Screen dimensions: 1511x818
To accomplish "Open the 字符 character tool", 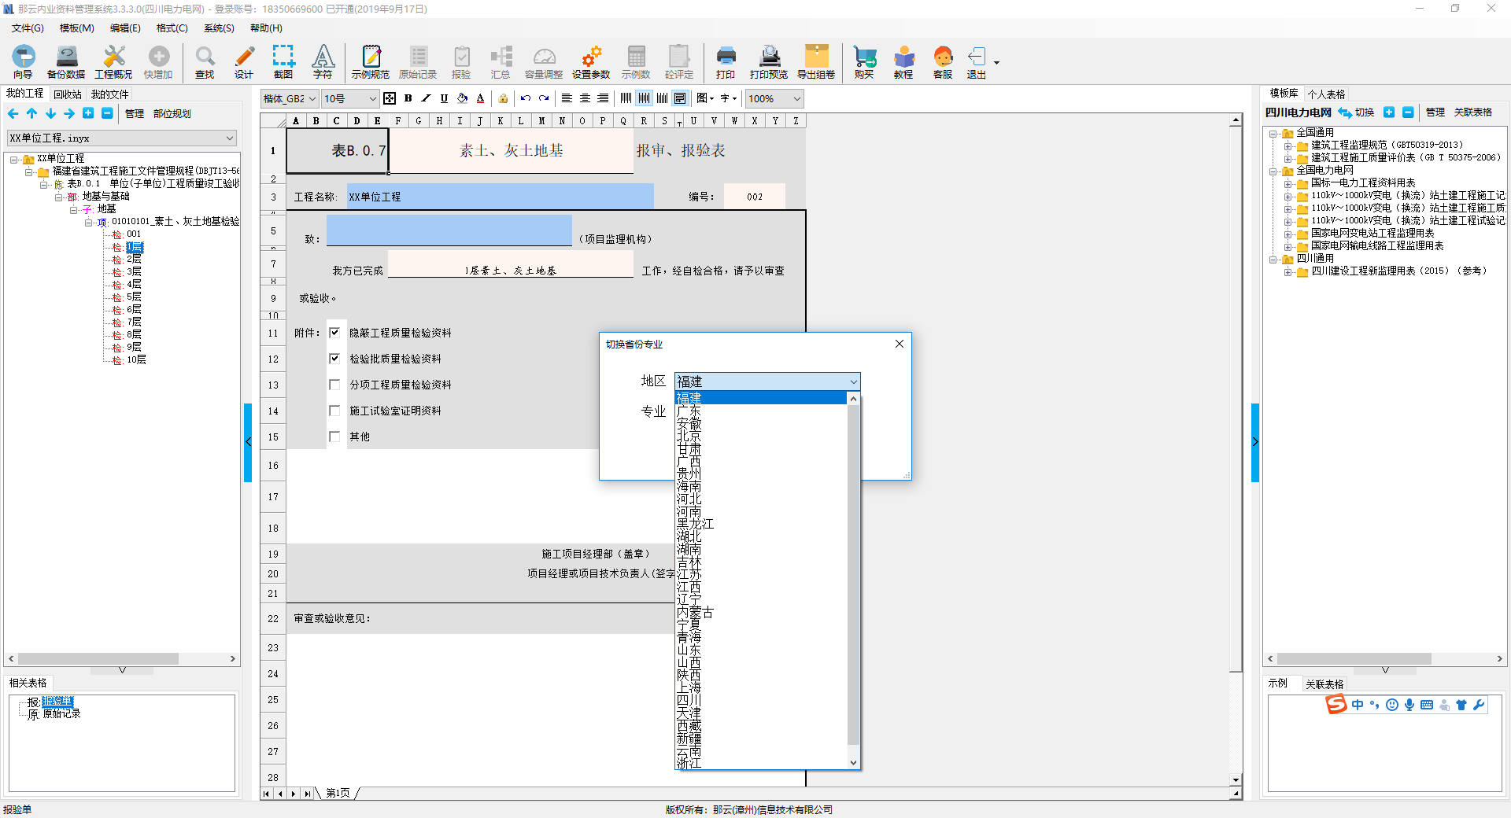I will click(323, 62).
